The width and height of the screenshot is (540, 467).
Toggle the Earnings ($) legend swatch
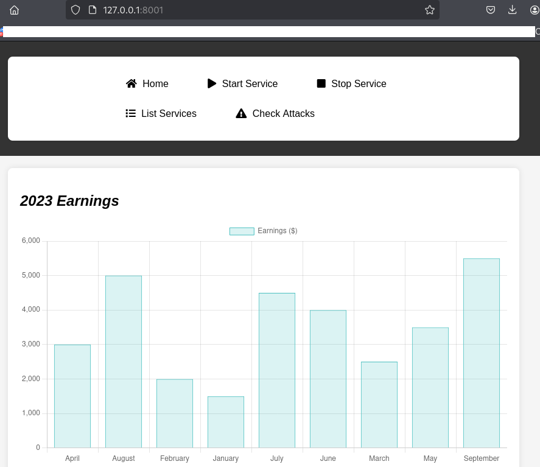[x=242, y=231]
